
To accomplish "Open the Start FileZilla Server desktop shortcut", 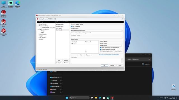I will 4,23.
